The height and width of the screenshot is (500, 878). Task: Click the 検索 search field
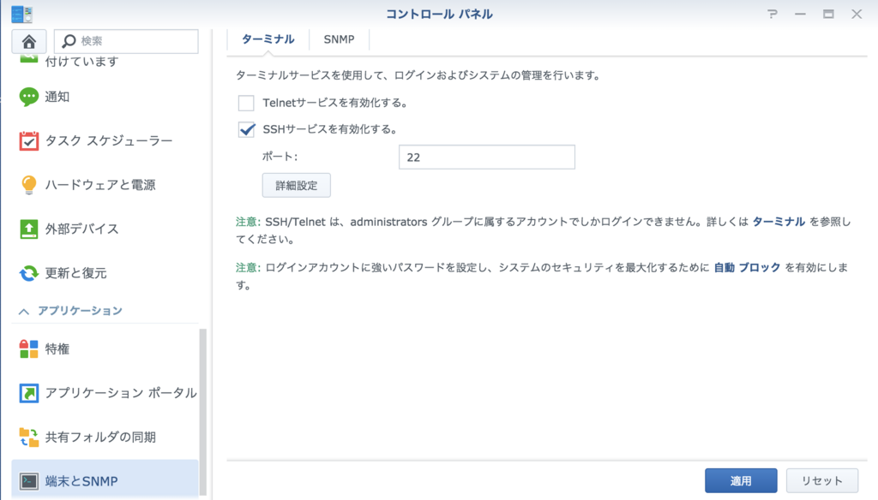pyautogui.click(x=126, y=41)
